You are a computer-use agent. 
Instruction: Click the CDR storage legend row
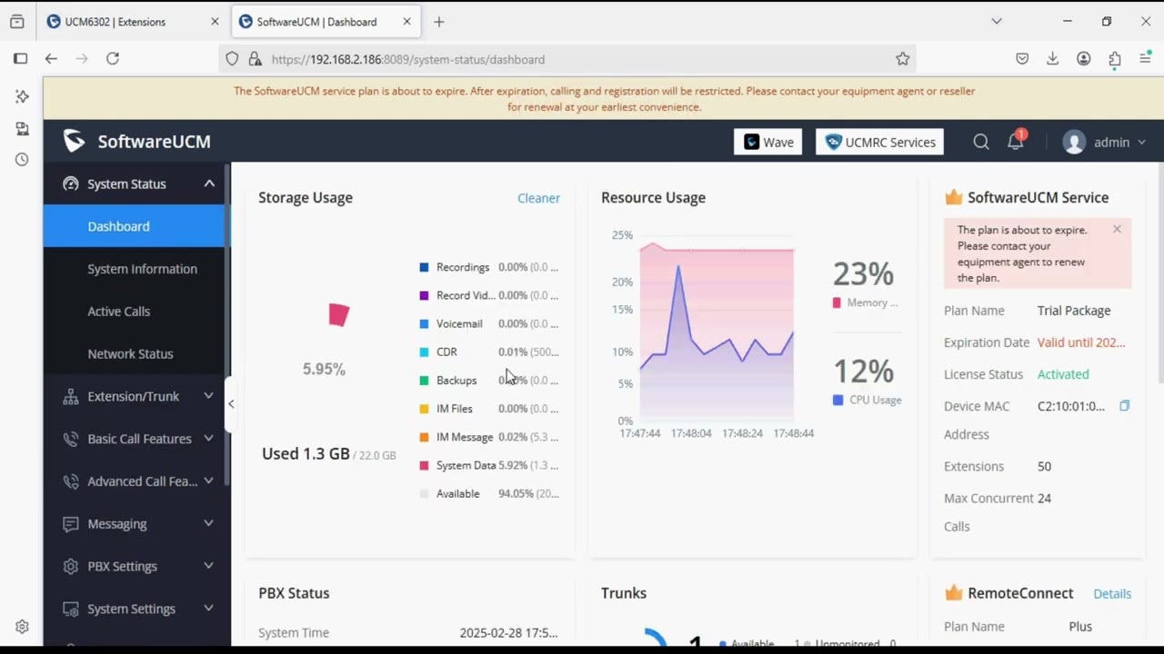pos(489,352)
